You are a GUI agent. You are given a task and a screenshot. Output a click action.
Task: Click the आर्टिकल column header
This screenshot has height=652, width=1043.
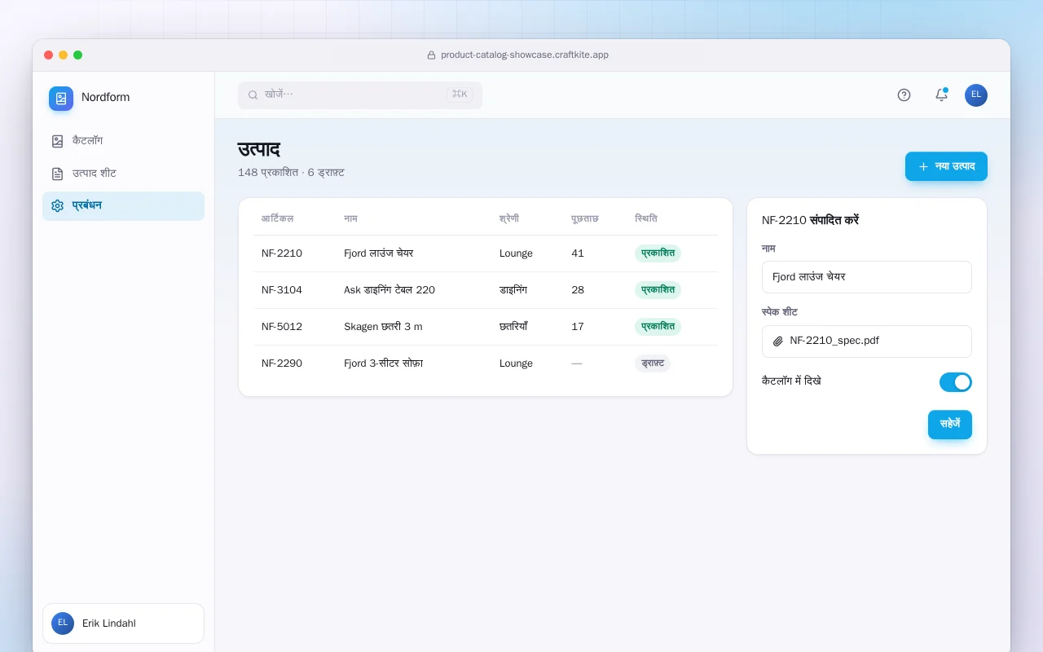pos(278,218)
